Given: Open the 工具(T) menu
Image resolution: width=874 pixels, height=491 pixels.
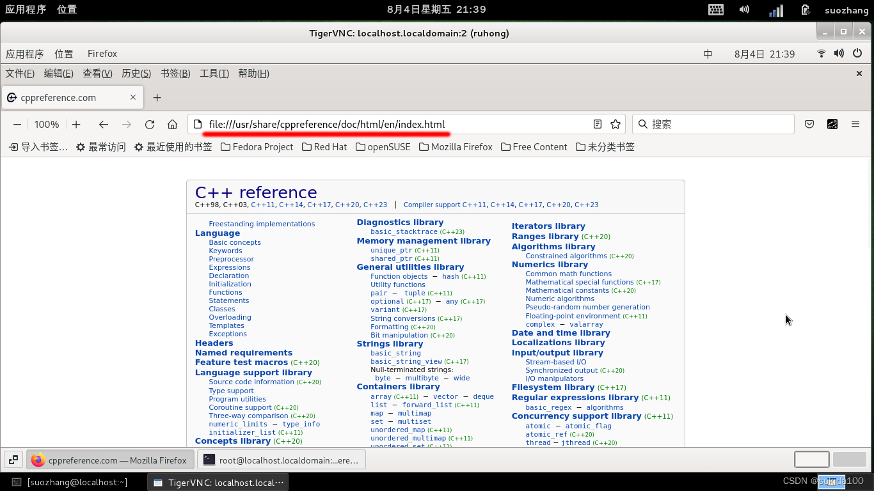Looking at the screenshot, I should [x=214, y=73].
